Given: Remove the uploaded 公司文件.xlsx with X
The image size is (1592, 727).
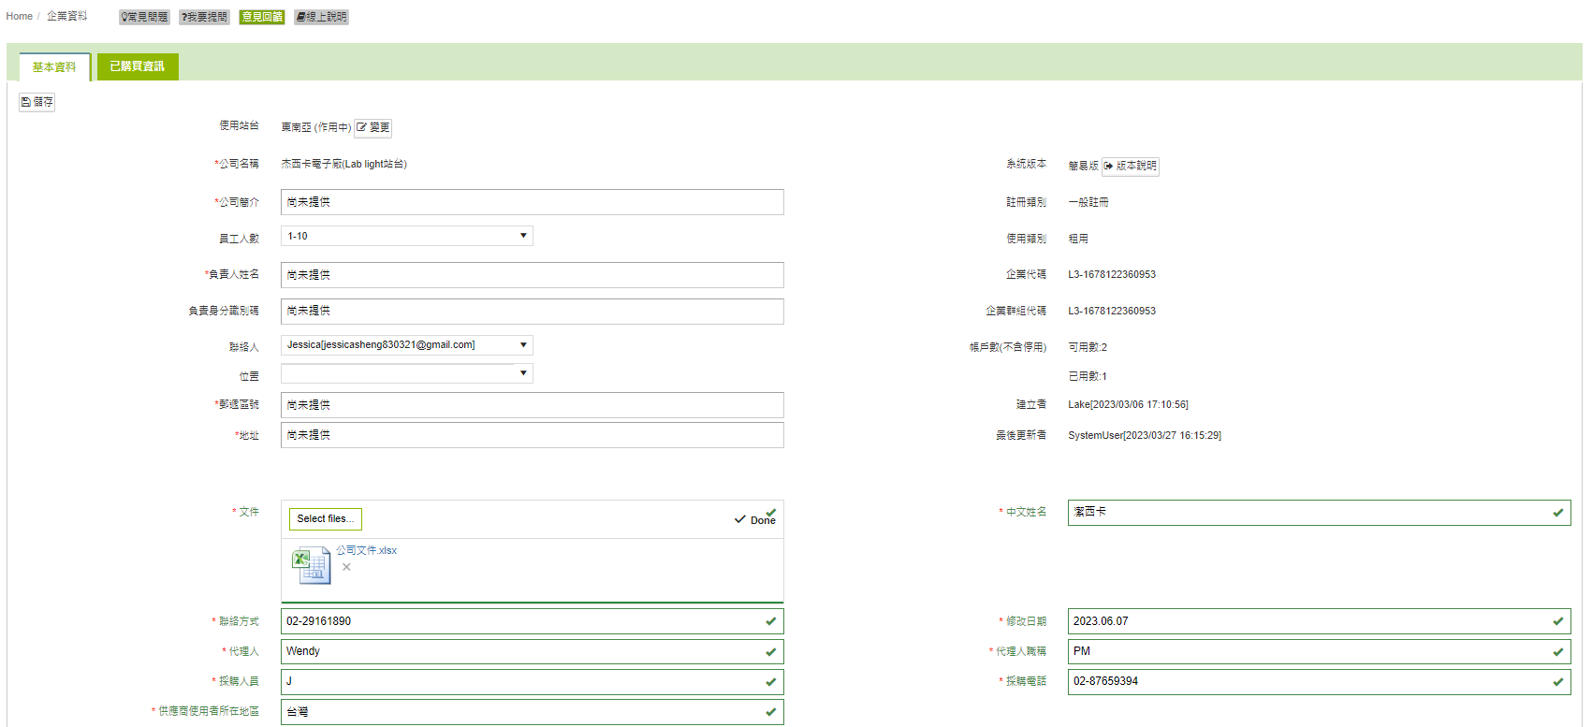Looking at the screenshot, I should pos(346,567).
